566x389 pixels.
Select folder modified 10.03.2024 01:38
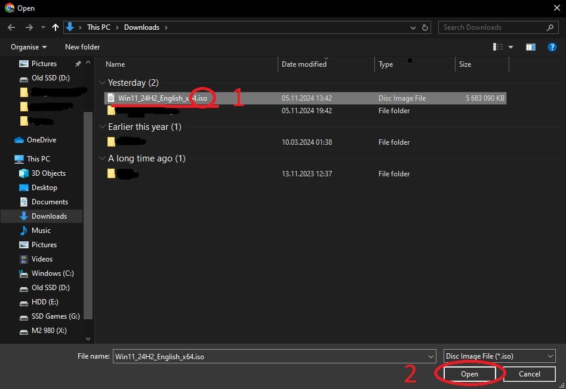click(305, 142)
